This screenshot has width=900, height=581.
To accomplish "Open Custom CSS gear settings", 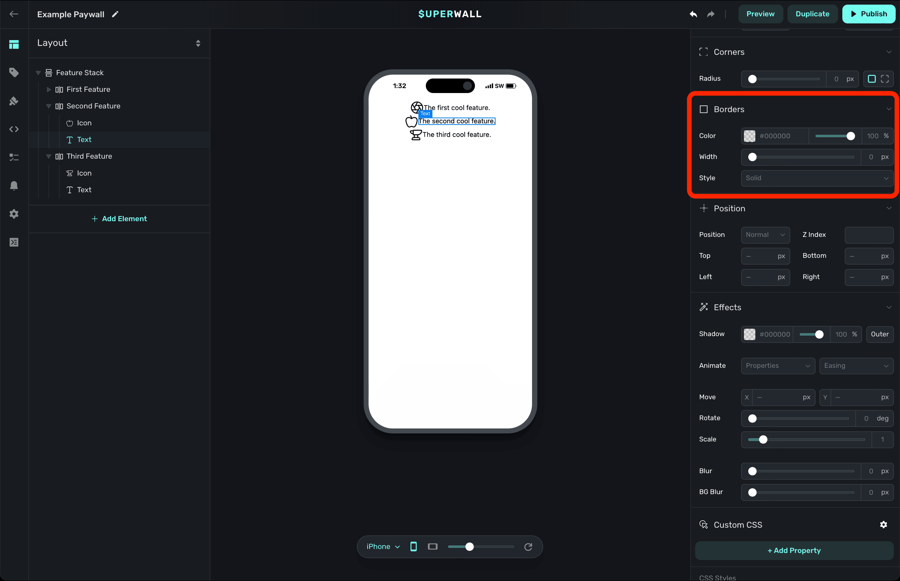I will (883, 524).
